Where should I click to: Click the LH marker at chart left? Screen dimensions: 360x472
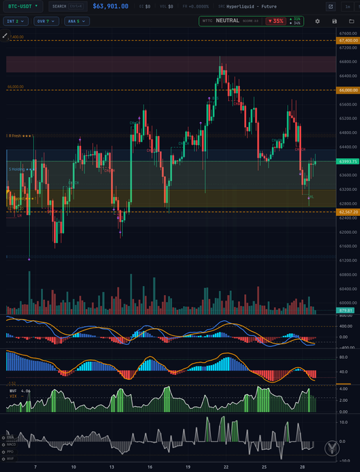(19, 216)
